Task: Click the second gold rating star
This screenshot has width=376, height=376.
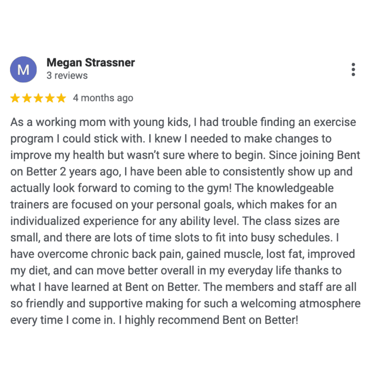Action: point(26,99)
